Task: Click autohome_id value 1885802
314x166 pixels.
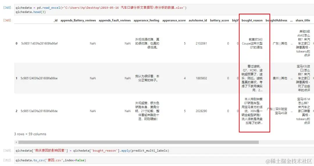Action: tap(201, 78)
